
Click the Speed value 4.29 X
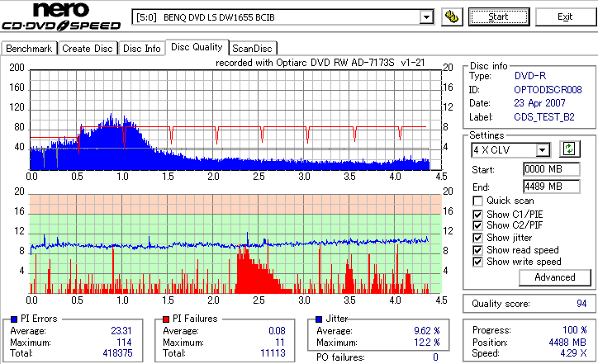573,353
